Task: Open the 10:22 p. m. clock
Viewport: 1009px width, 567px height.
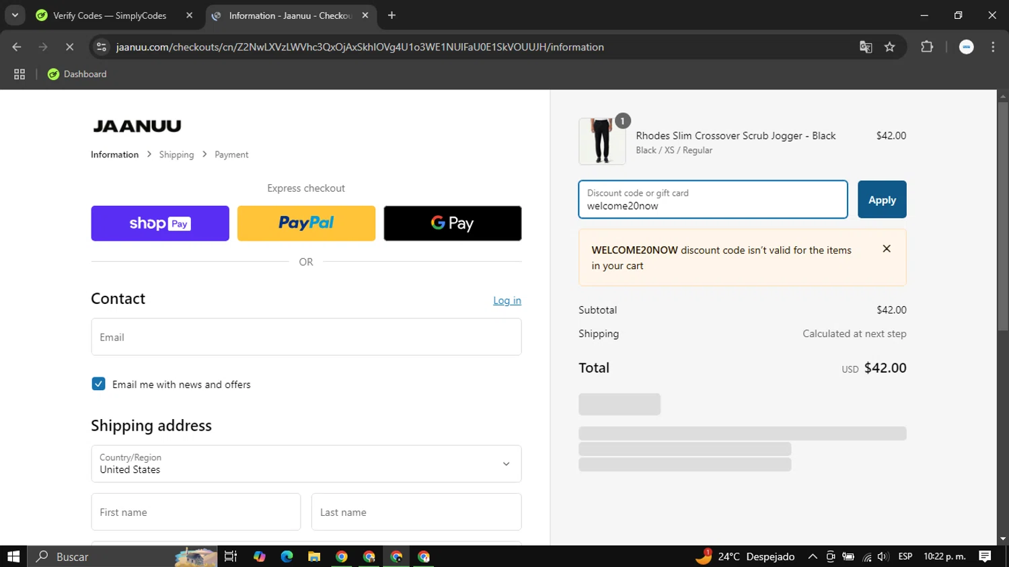Action: (x=944, y=556)
